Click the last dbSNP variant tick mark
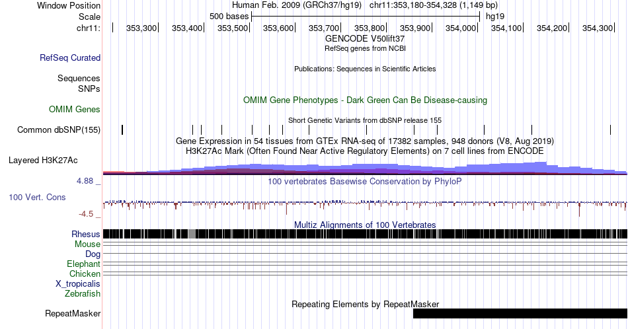This screenshot has width=628, height=329. [x=610, y=129]
